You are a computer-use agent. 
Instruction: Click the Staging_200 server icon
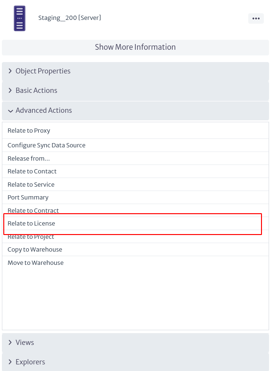pyautogui.click(x=19, y=18)
